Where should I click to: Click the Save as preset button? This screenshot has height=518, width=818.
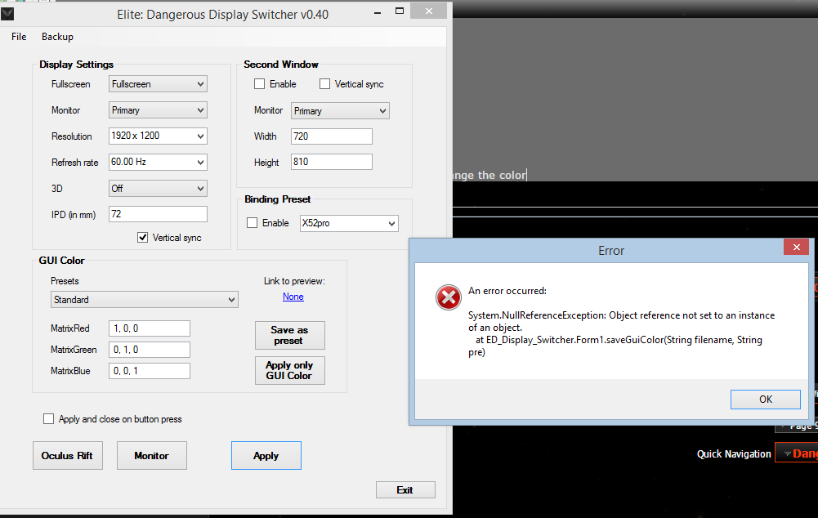pyautogui.click(x=290, y=336)
